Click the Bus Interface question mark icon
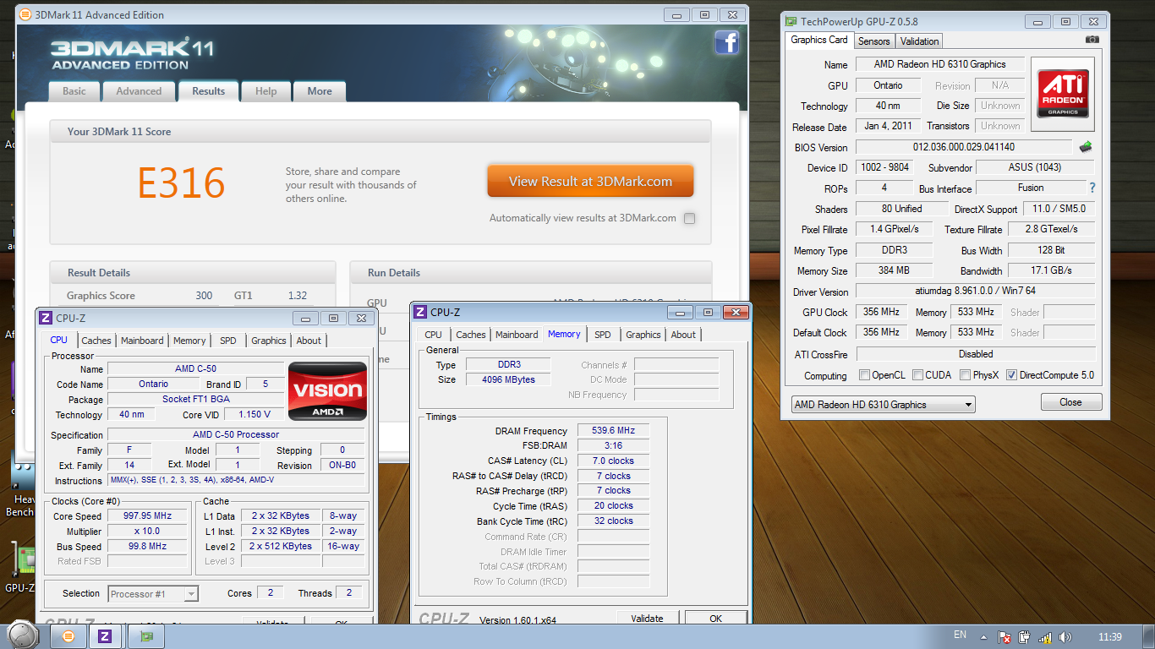The height and width of the screenshot is (649, 1155). pyautogui.click(x=1092, y=188)
